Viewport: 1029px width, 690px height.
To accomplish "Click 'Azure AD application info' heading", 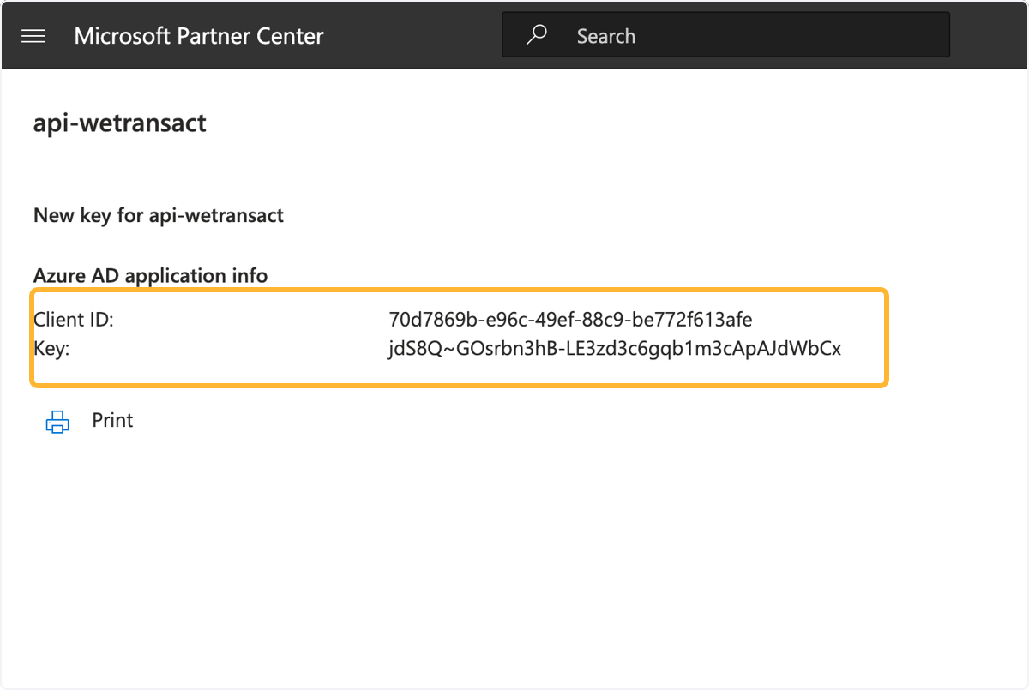I will [x=151, y=275].
